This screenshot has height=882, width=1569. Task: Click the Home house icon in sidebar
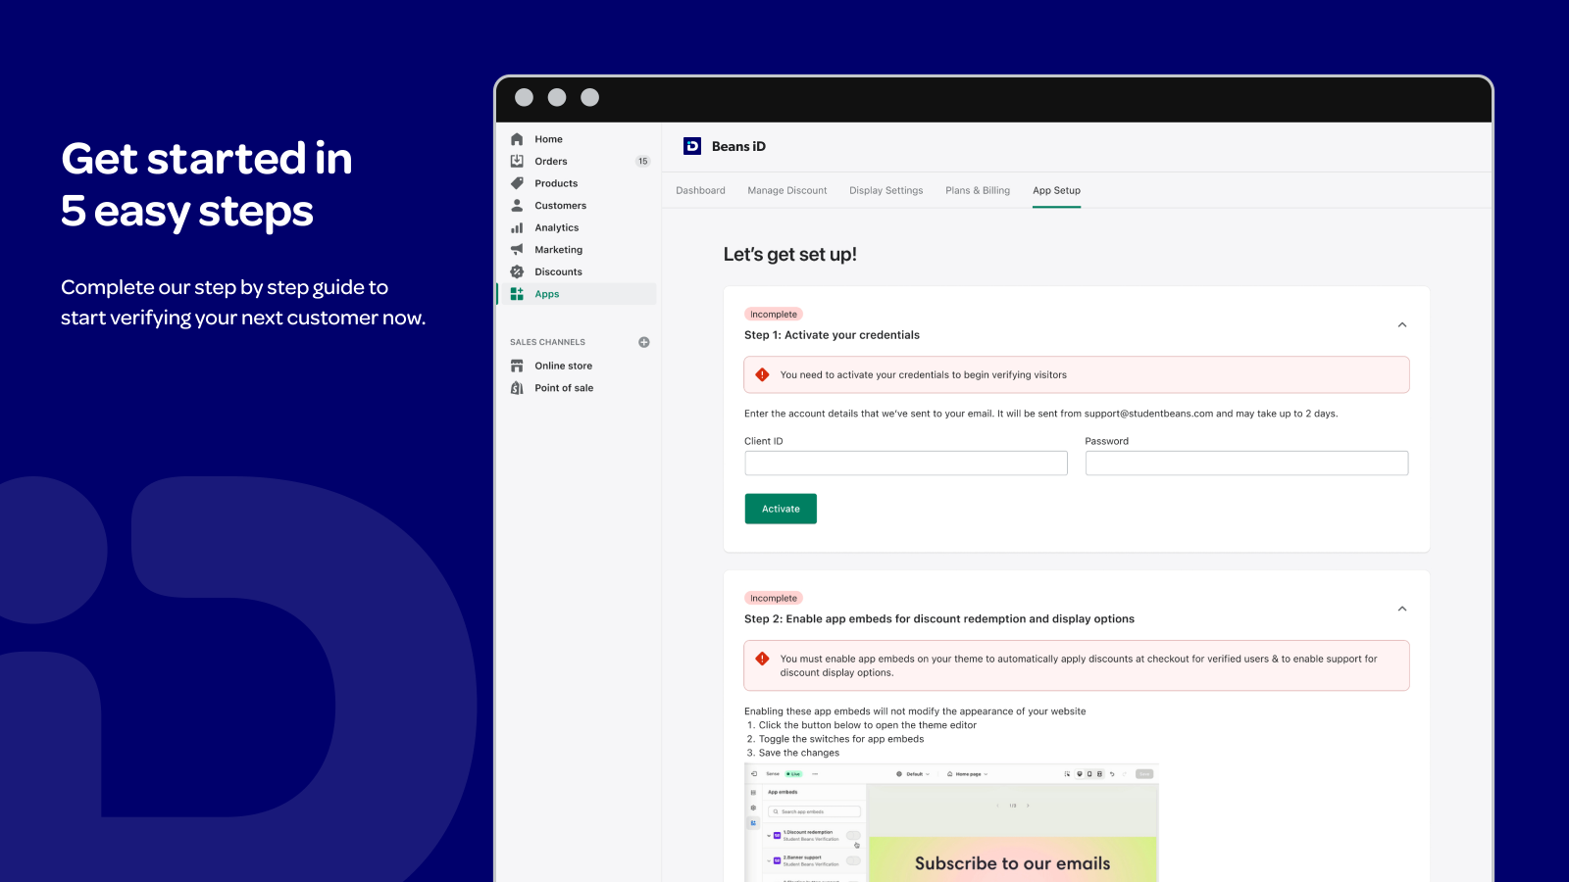(517, 139)
